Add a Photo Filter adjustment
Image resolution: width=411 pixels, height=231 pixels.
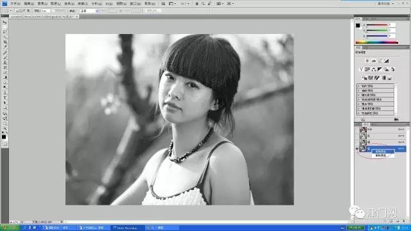(387, 69)
